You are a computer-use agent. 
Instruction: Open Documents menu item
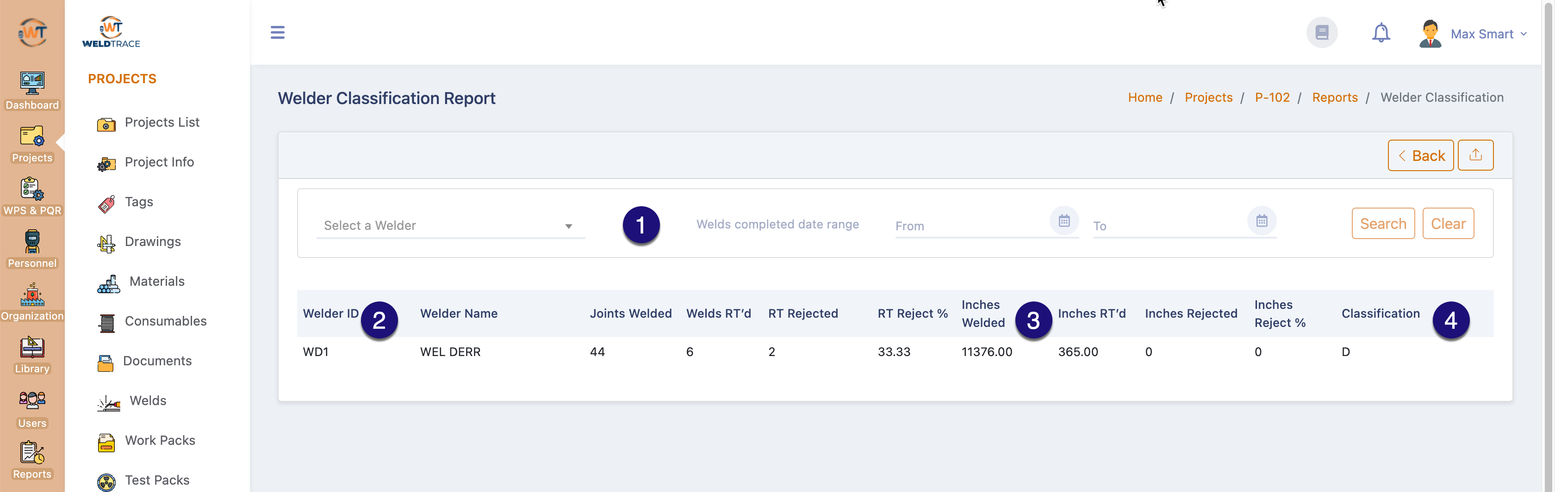pos(157,361)
